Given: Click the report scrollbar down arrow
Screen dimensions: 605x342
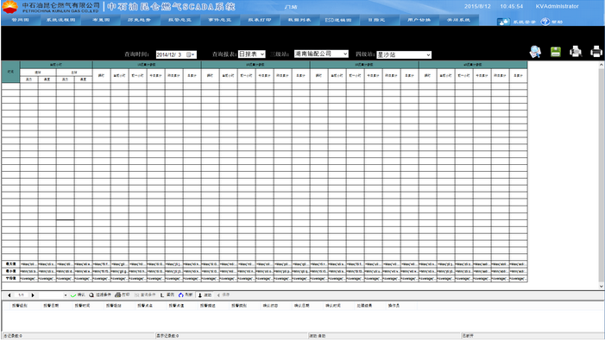Looking at the screenshot, I should (602, 287).
